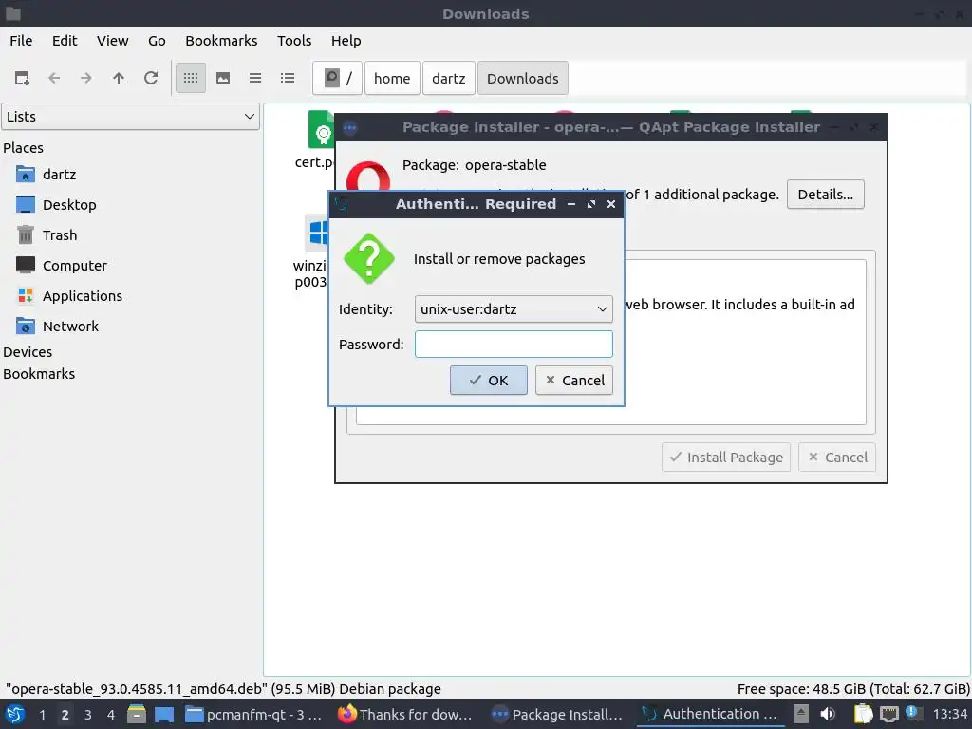Viewport: 972px width, 729px height.
Task: Click Package Installer title bar icon
Action: tap(349, 128)
